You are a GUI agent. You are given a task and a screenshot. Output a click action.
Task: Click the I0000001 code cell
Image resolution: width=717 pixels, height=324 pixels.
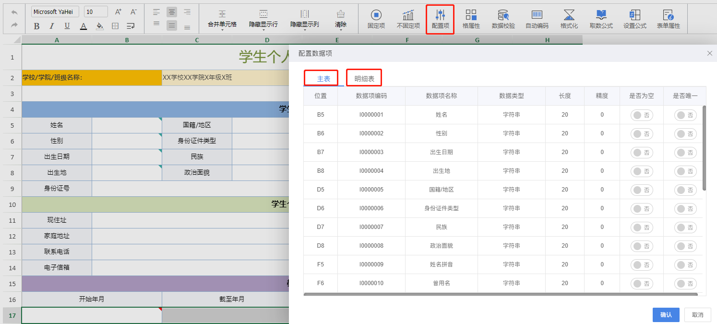[371, 115]
